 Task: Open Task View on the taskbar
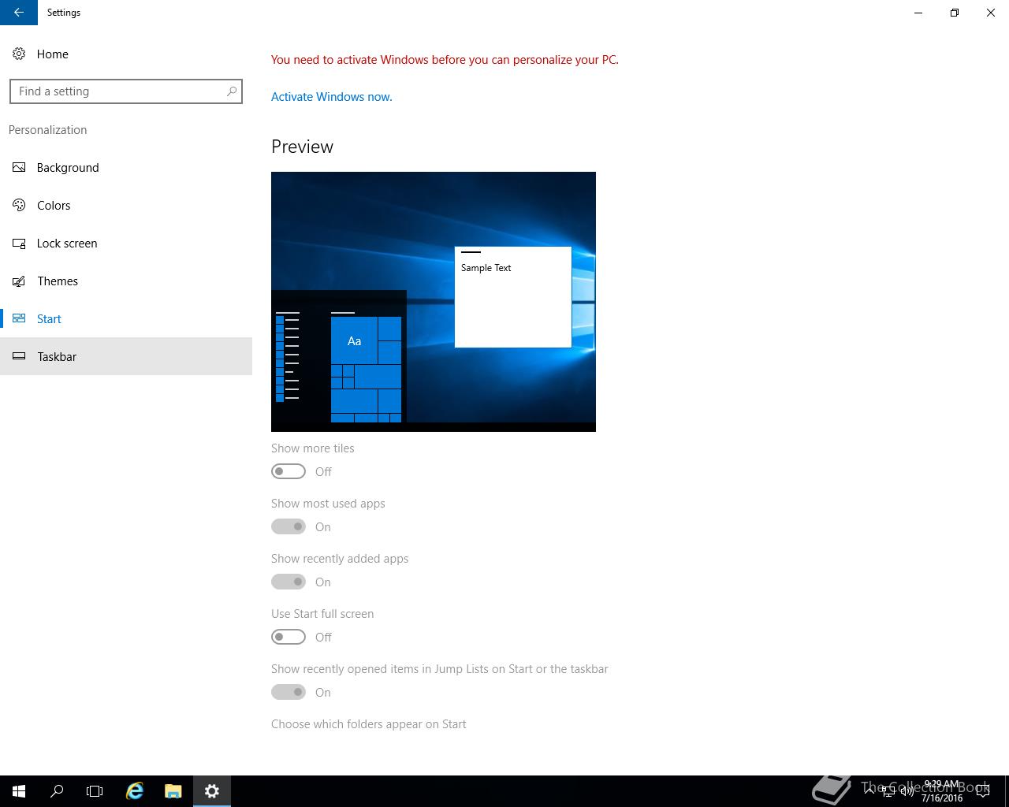click(95, 791)
